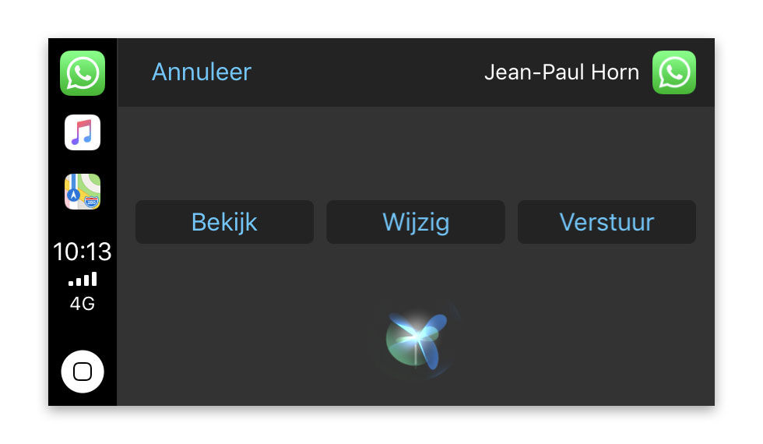The image size is (763, 444).
Task: Click the recipient name Jean-Paul Horn
Action: coord(561,72)
